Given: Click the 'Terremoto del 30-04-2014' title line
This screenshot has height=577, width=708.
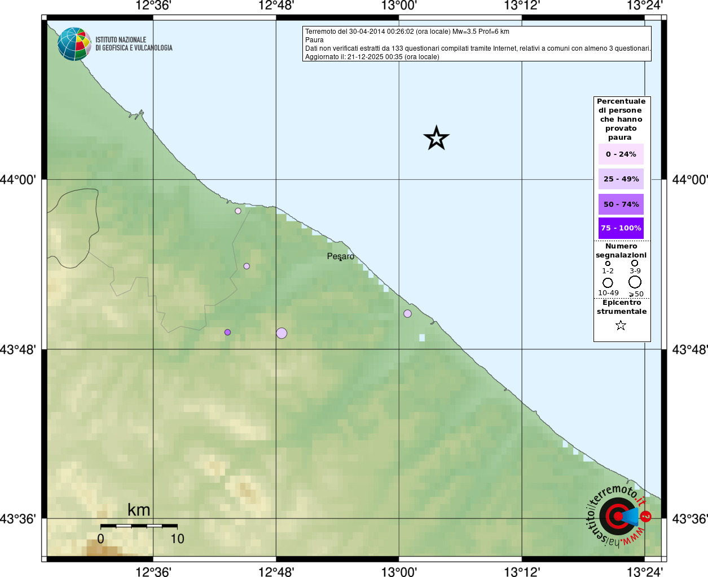Looking at the screenshot, I should [407, 32].
